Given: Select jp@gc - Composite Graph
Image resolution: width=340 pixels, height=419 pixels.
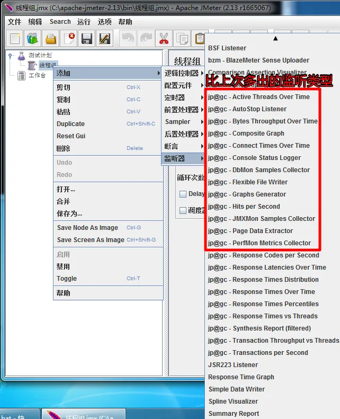Looking at the screenshot, I should pyautogui.click(x=246, y=133).
